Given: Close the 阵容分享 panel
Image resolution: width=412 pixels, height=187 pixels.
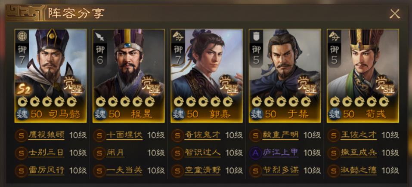Looking at the screenshot, I should point(394,14).
